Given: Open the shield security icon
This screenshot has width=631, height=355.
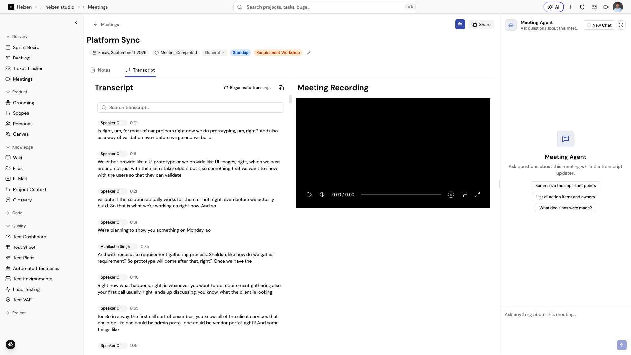Looking at the screenshot, I should click(582, 7).
